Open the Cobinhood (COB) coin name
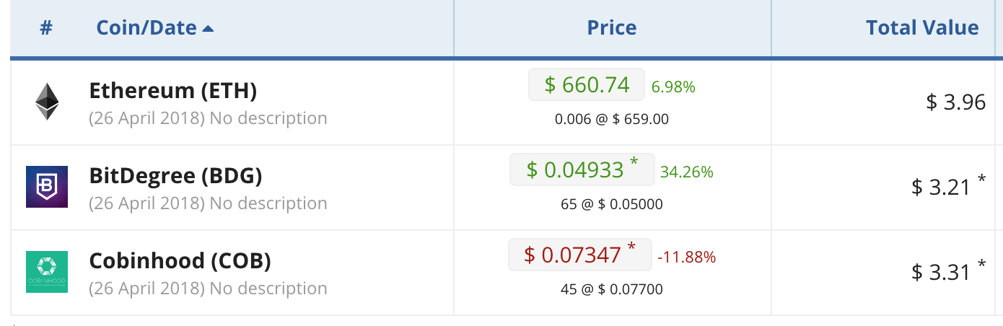Screen dimensions: 1003x326 (180, 261)
